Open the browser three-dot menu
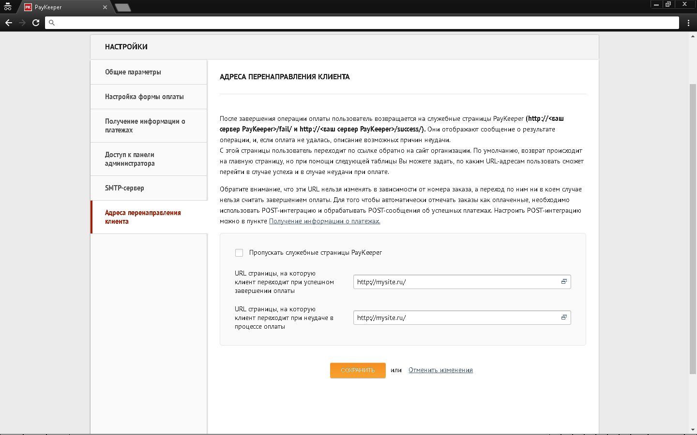Screen dimensions: 697x435 (688, 23)
